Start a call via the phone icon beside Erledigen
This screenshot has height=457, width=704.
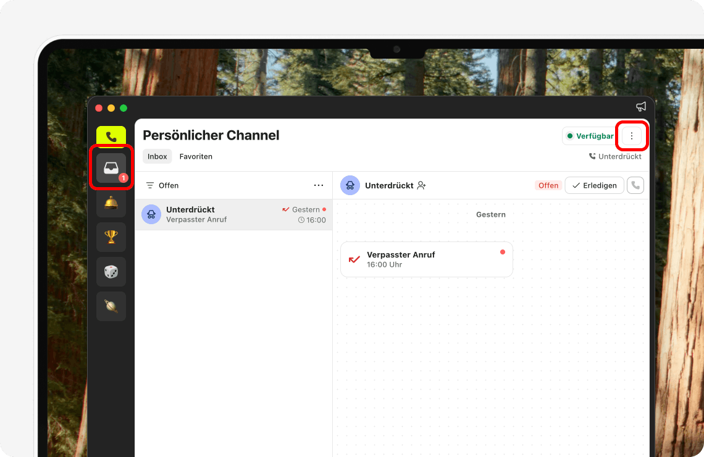point(635,185)
